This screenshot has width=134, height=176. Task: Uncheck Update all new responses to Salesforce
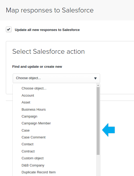[9, 30]
